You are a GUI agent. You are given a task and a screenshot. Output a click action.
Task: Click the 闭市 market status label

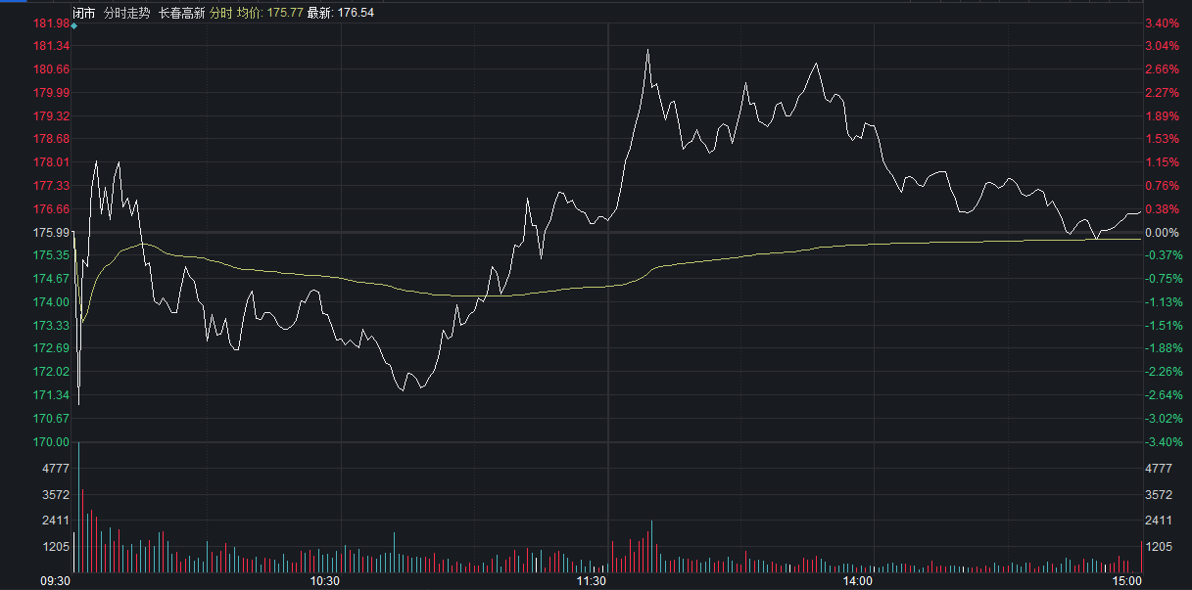pyautogui.click(x=85, y=13)
